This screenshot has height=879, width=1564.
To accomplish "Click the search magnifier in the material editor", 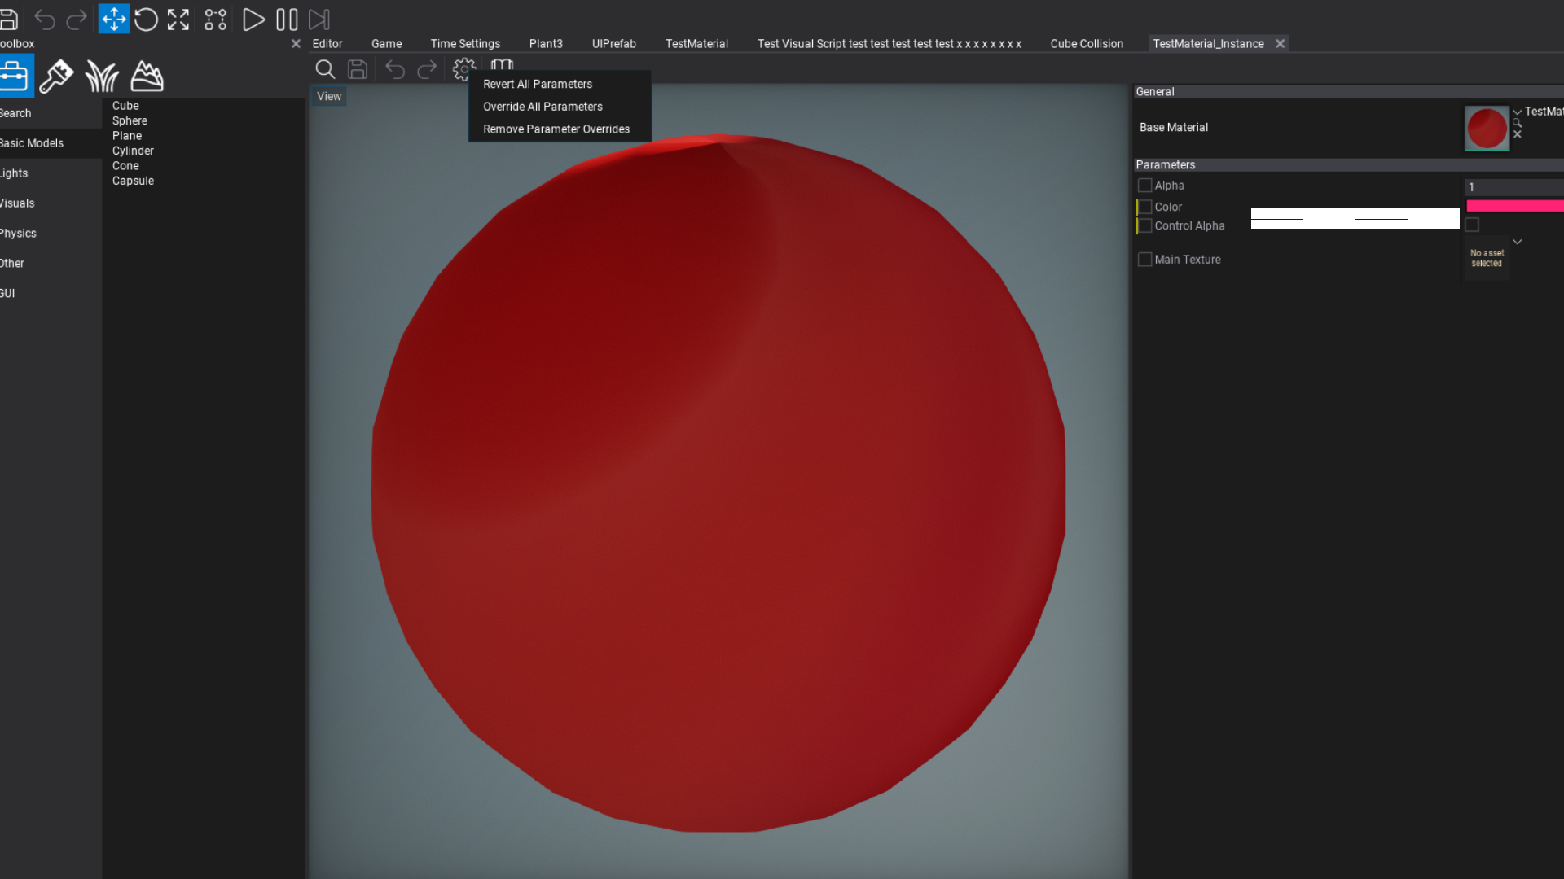I will click(325, 70).
